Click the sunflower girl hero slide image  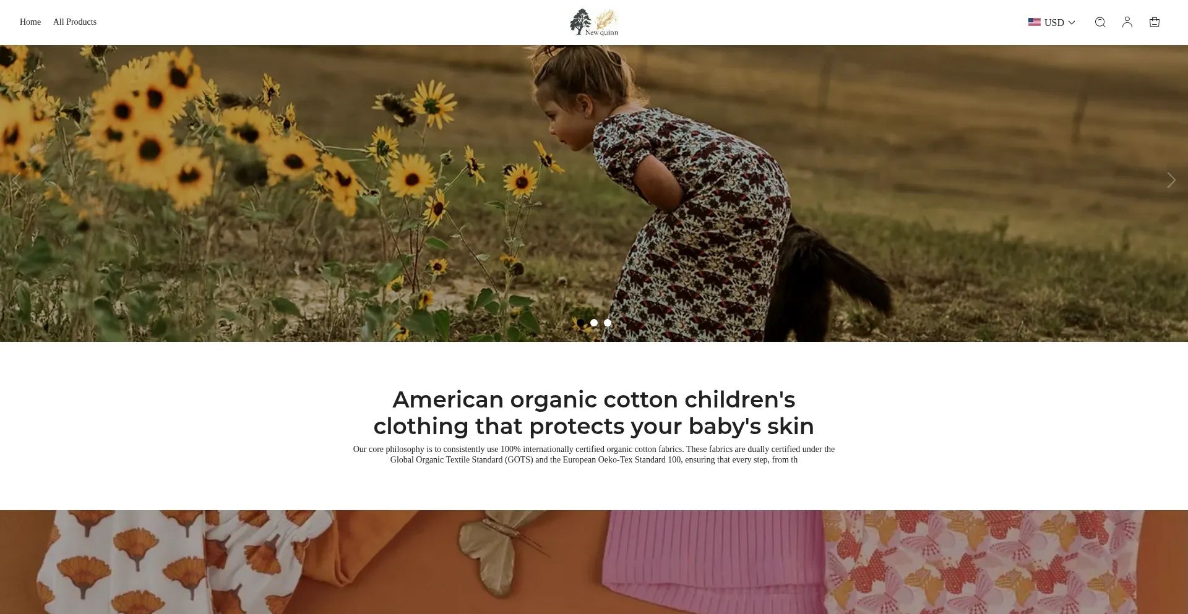(x=594, y=194)
